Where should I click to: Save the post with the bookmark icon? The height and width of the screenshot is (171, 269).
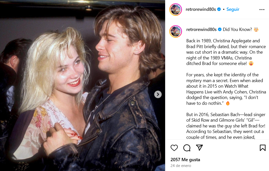(x=262, y=148)
